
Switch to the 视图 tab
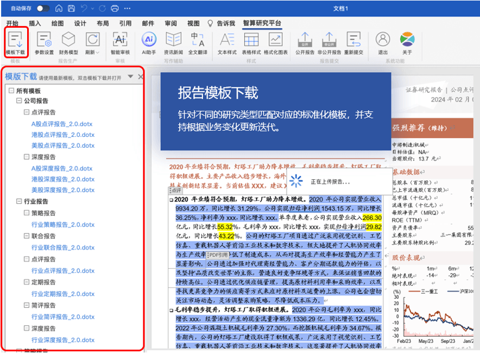193,23
